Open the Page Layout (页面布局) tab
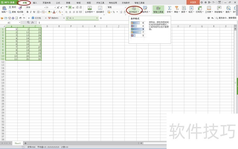 pyautogui.click(x=47, y=3)
